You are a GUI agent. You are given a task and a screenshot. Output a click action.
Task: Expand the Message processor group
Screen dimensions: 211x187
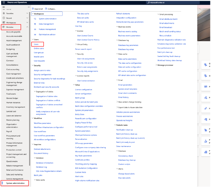[x=156, y=65]
